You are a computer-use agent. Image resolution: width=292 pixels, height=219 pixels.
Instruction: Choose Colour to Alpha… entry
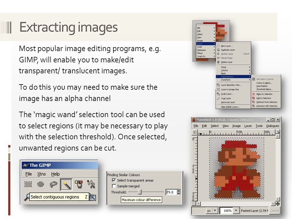pyautogui.click(x=264, y=83)
